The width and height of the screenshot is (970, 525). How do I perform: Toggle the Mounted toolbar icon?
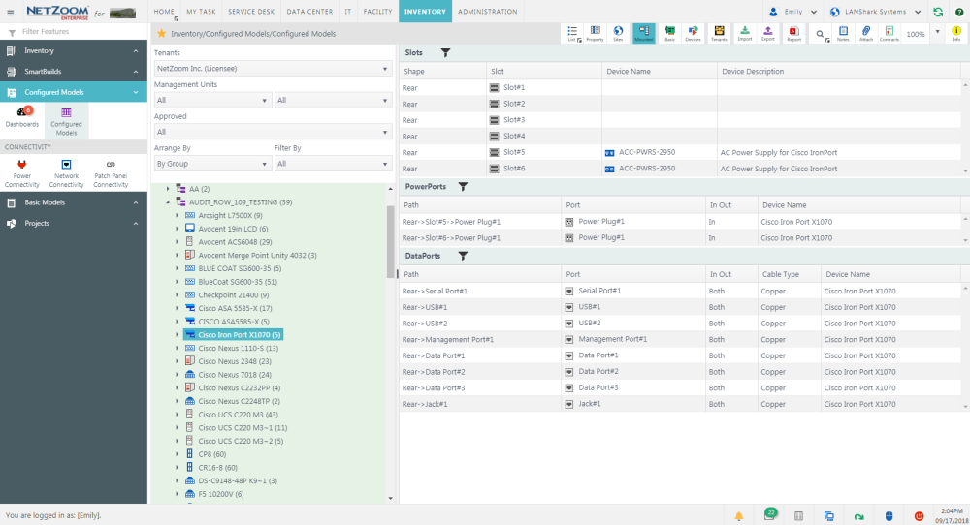[644, 33]
